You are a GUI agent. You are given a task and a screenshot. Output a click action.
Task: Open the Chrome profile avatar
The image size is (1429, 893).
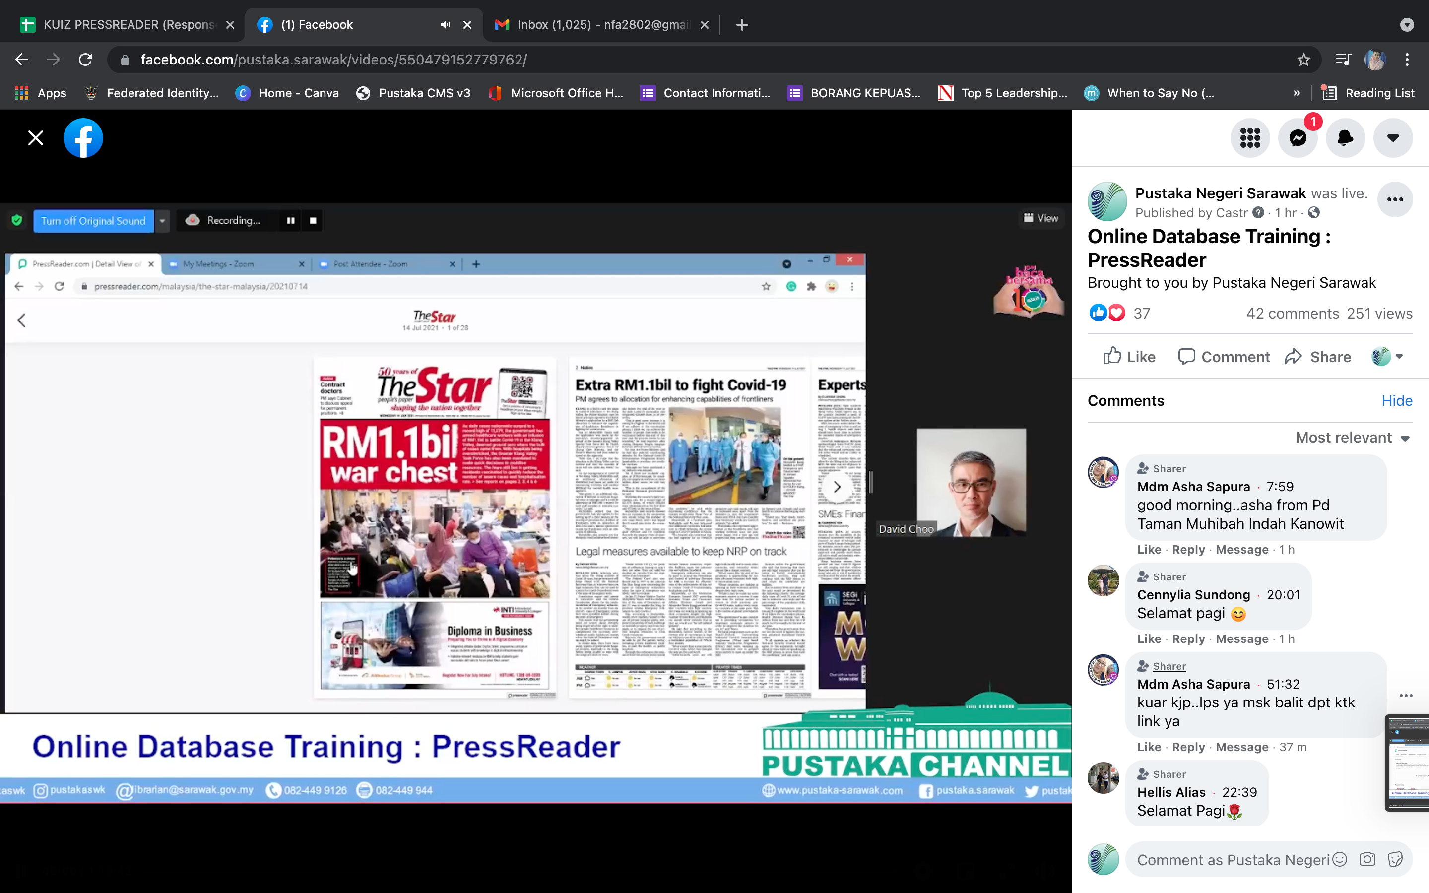coord(1375,59)
